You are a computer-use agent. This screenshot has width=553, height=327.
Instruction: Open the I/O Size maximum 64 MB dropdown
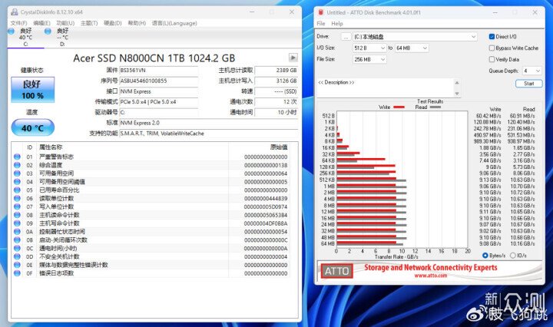click(412, 48)
